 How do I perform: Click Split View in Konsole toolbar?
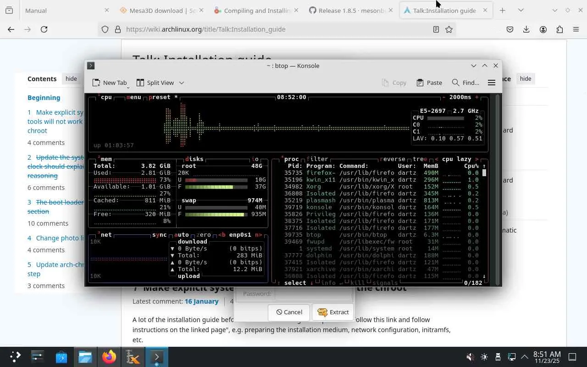pyautogui.click(x=155, y=83)
